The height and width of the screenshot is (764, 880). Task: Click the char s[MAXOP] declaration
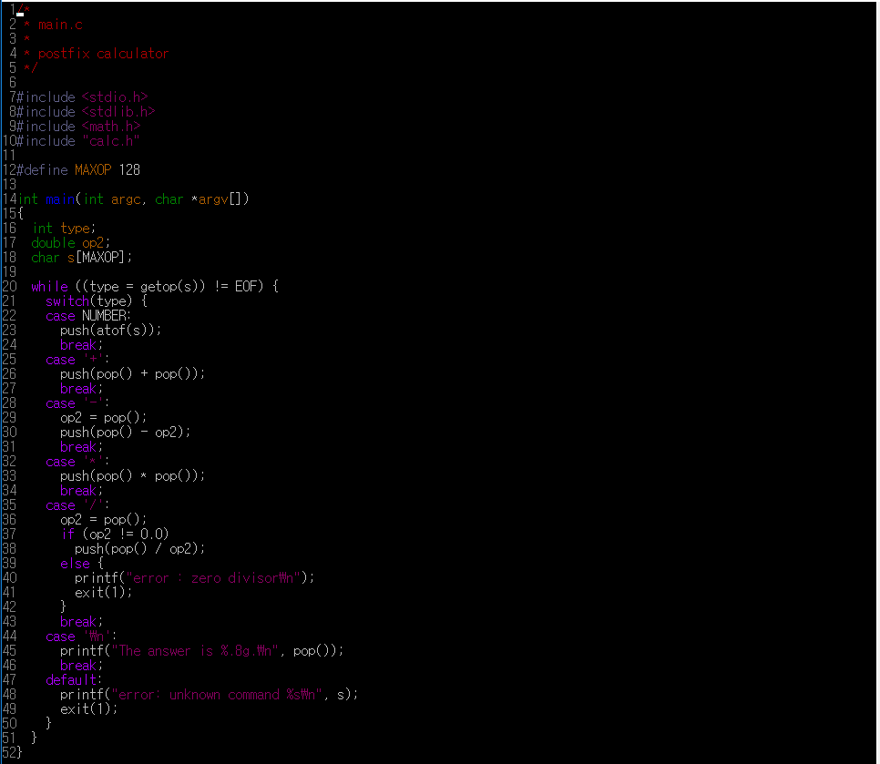pos(78,257)
